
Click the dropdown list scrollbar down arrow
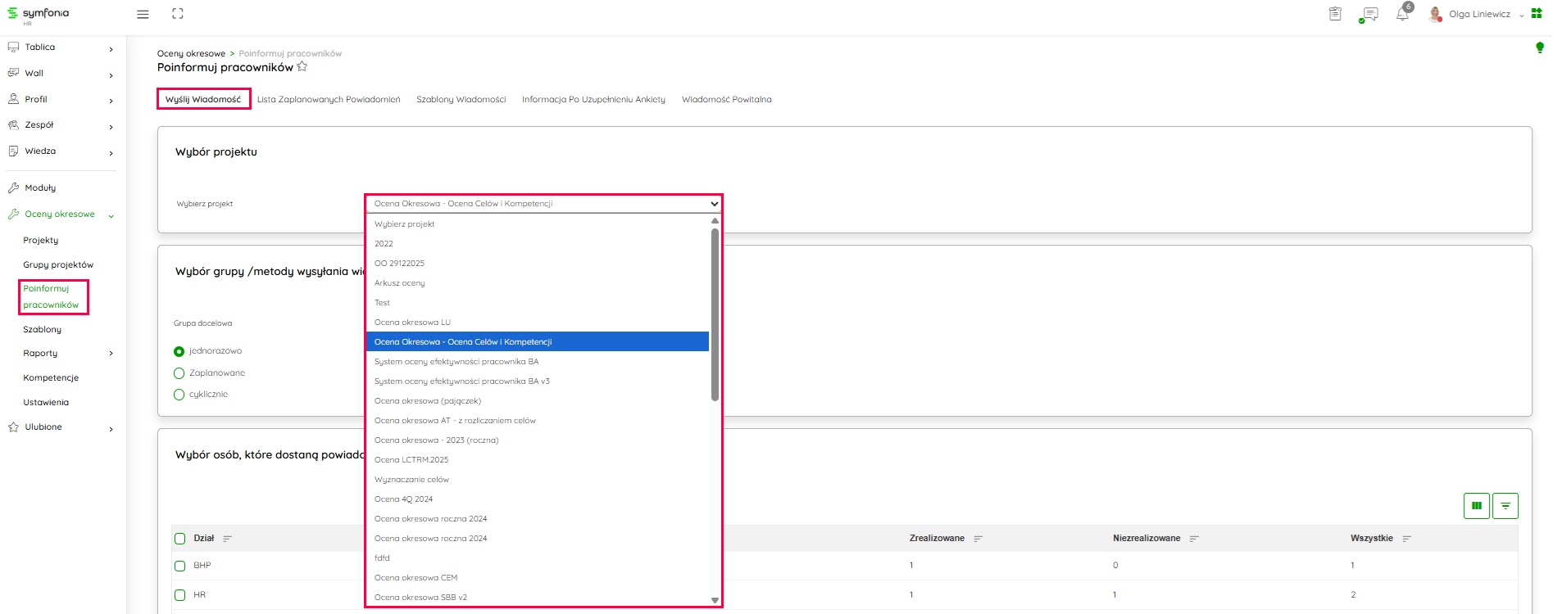(715, 600)
